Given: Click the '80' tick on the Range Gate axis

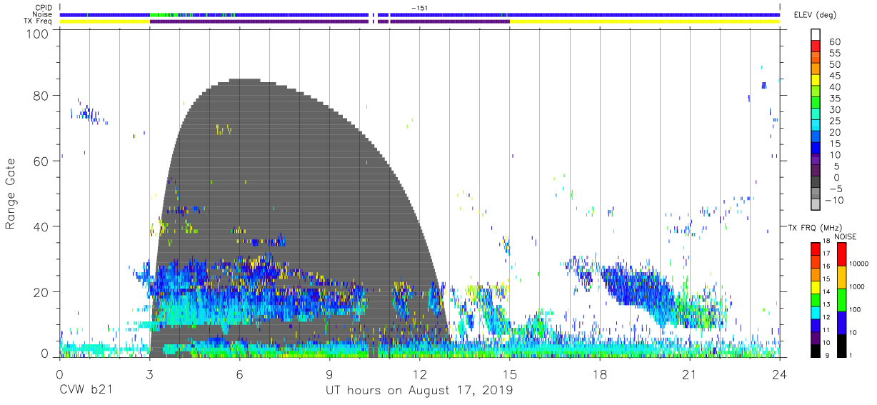Looking at the screenshot, I should coord(40,96).
